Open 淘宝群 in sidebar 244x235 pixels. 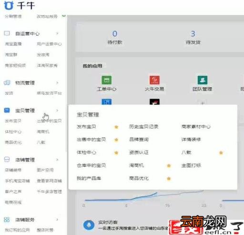(x=11, y=55)
